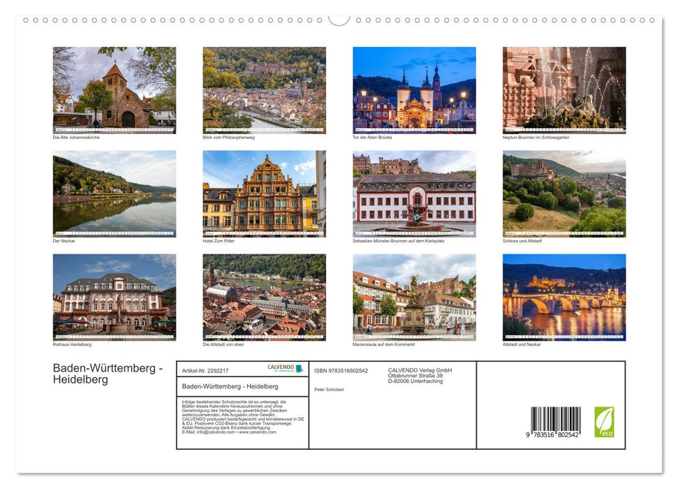This screenshot has height=489, width=678.
Task: Click the caption 'Tor der Alten Brücke'
Action: coord(372,138)
